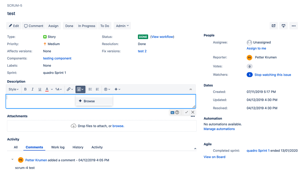Open the more actions ellipsis menu

[x=294, y=26]
